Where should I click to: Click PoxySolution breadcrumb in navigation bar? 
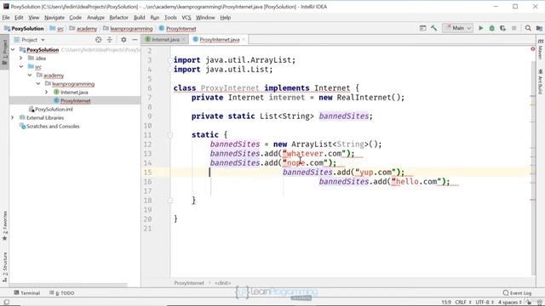[x=24, y=28]
